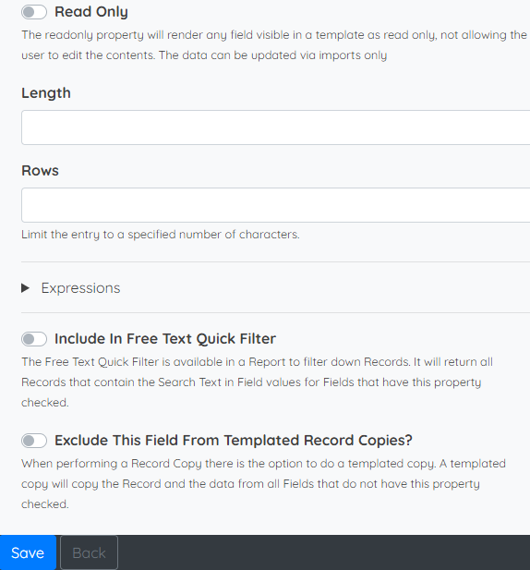
Task: Click the Free Text Quick Filter description paragraph
Action: click(257, 382)
